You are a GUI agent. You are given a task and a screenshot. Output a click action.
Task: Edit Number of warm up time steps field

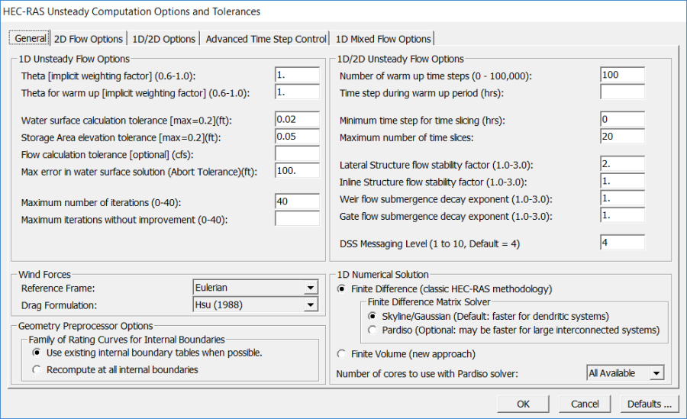click(622, 75)
